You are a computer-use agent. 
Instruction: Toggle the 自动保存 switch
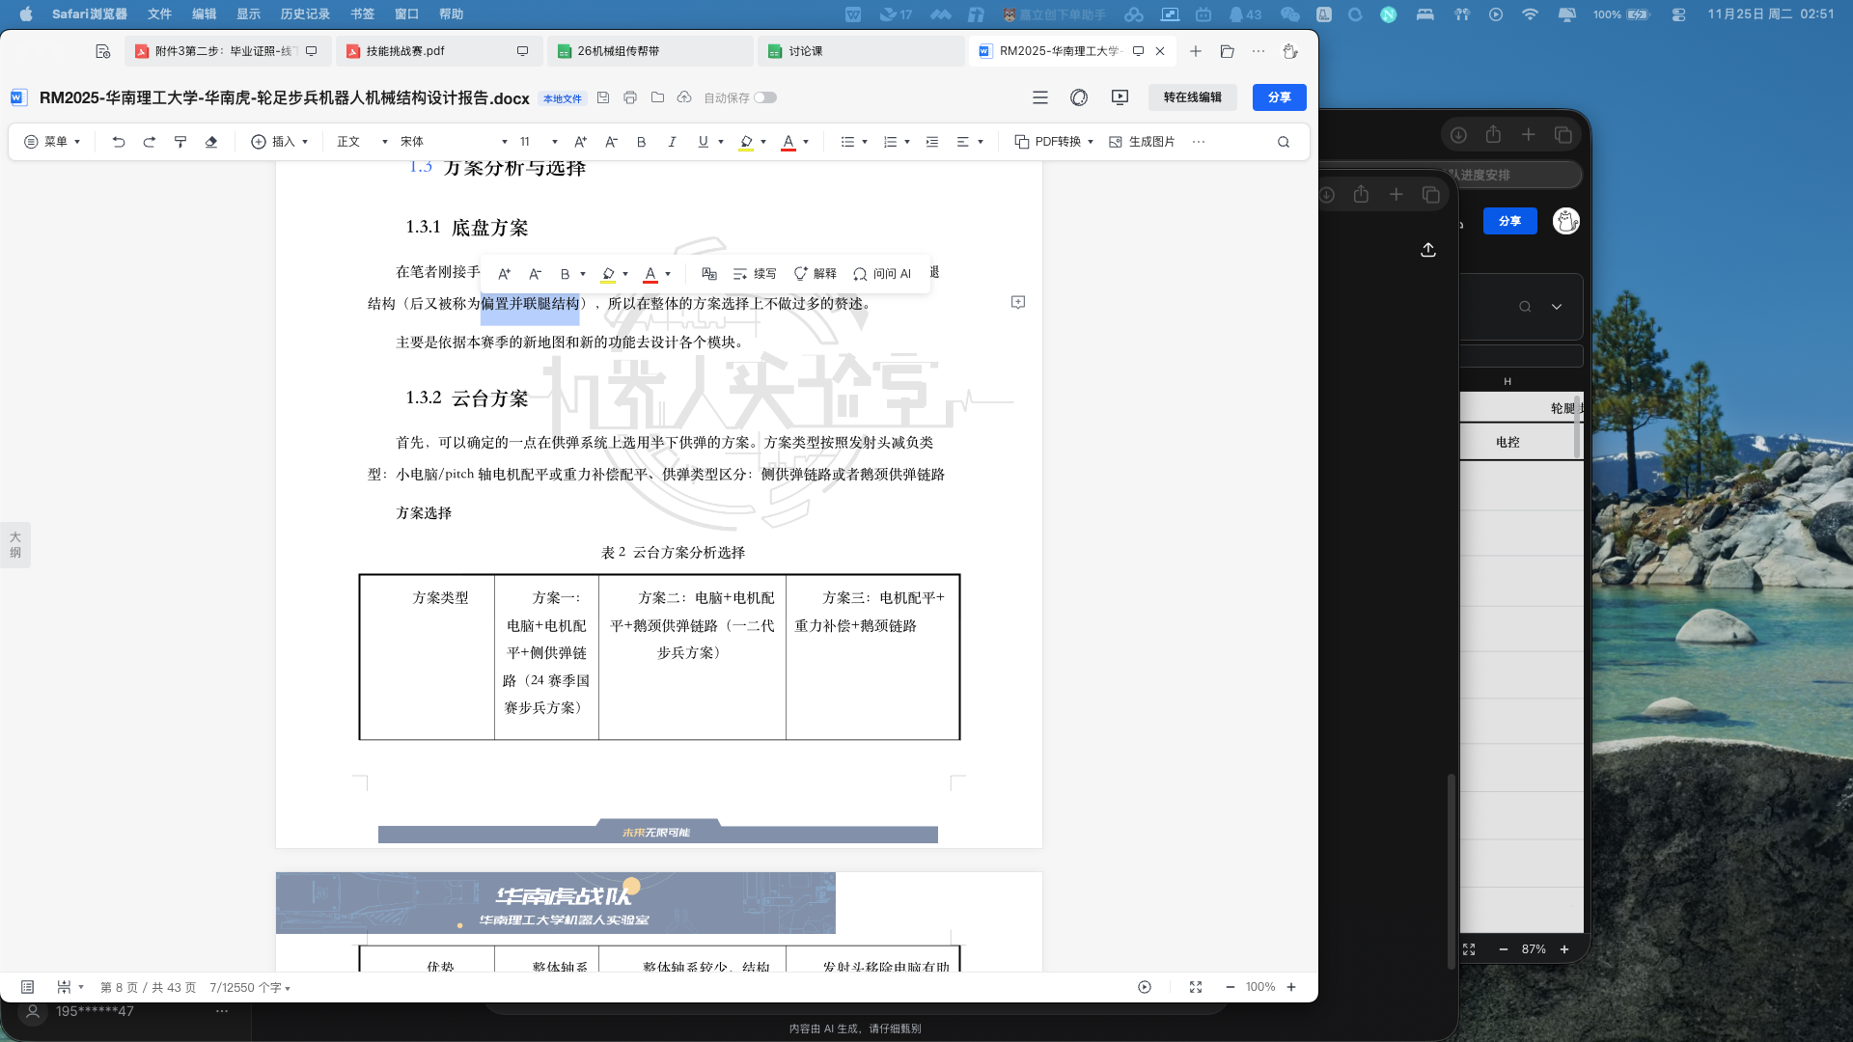[x=765, y=97]
